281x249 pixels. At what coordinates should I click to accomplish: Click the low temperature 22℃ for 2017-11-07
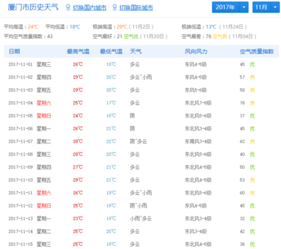[111, 142]
